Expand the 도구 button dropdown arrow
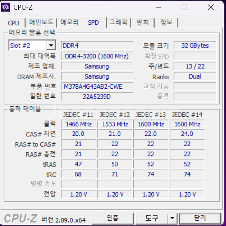 coord(172,218)
